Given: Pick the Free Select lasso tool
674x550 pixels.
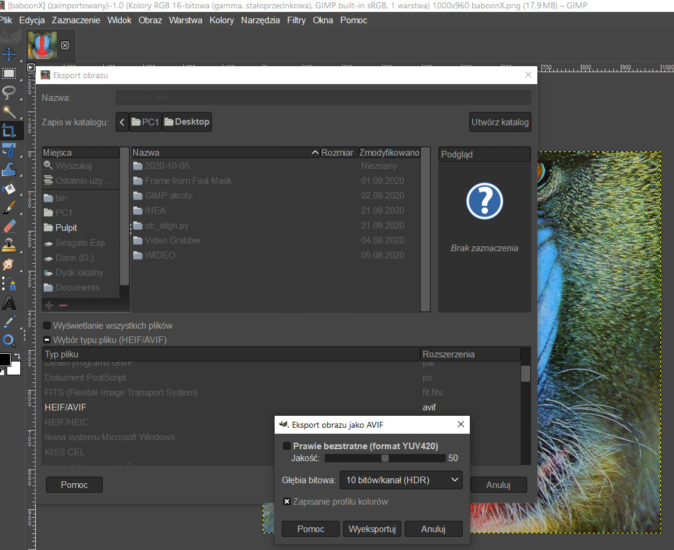Looking at the screenshot, I should coord(10,92).
